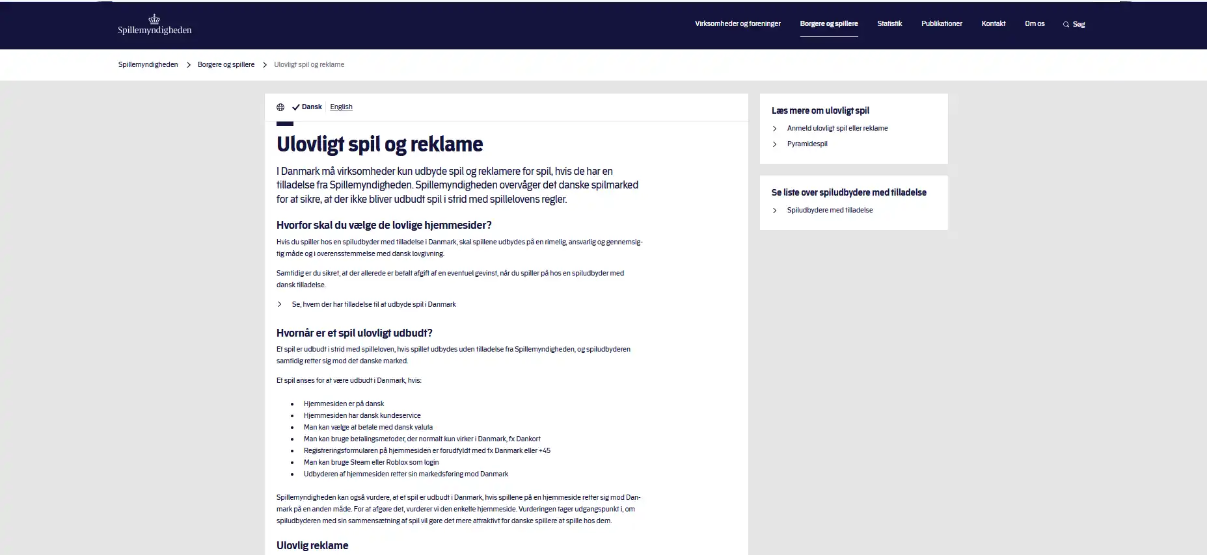Open Publikationer navigation item
This screenshot has height=555, width=1207.
[x=942, y=24]
